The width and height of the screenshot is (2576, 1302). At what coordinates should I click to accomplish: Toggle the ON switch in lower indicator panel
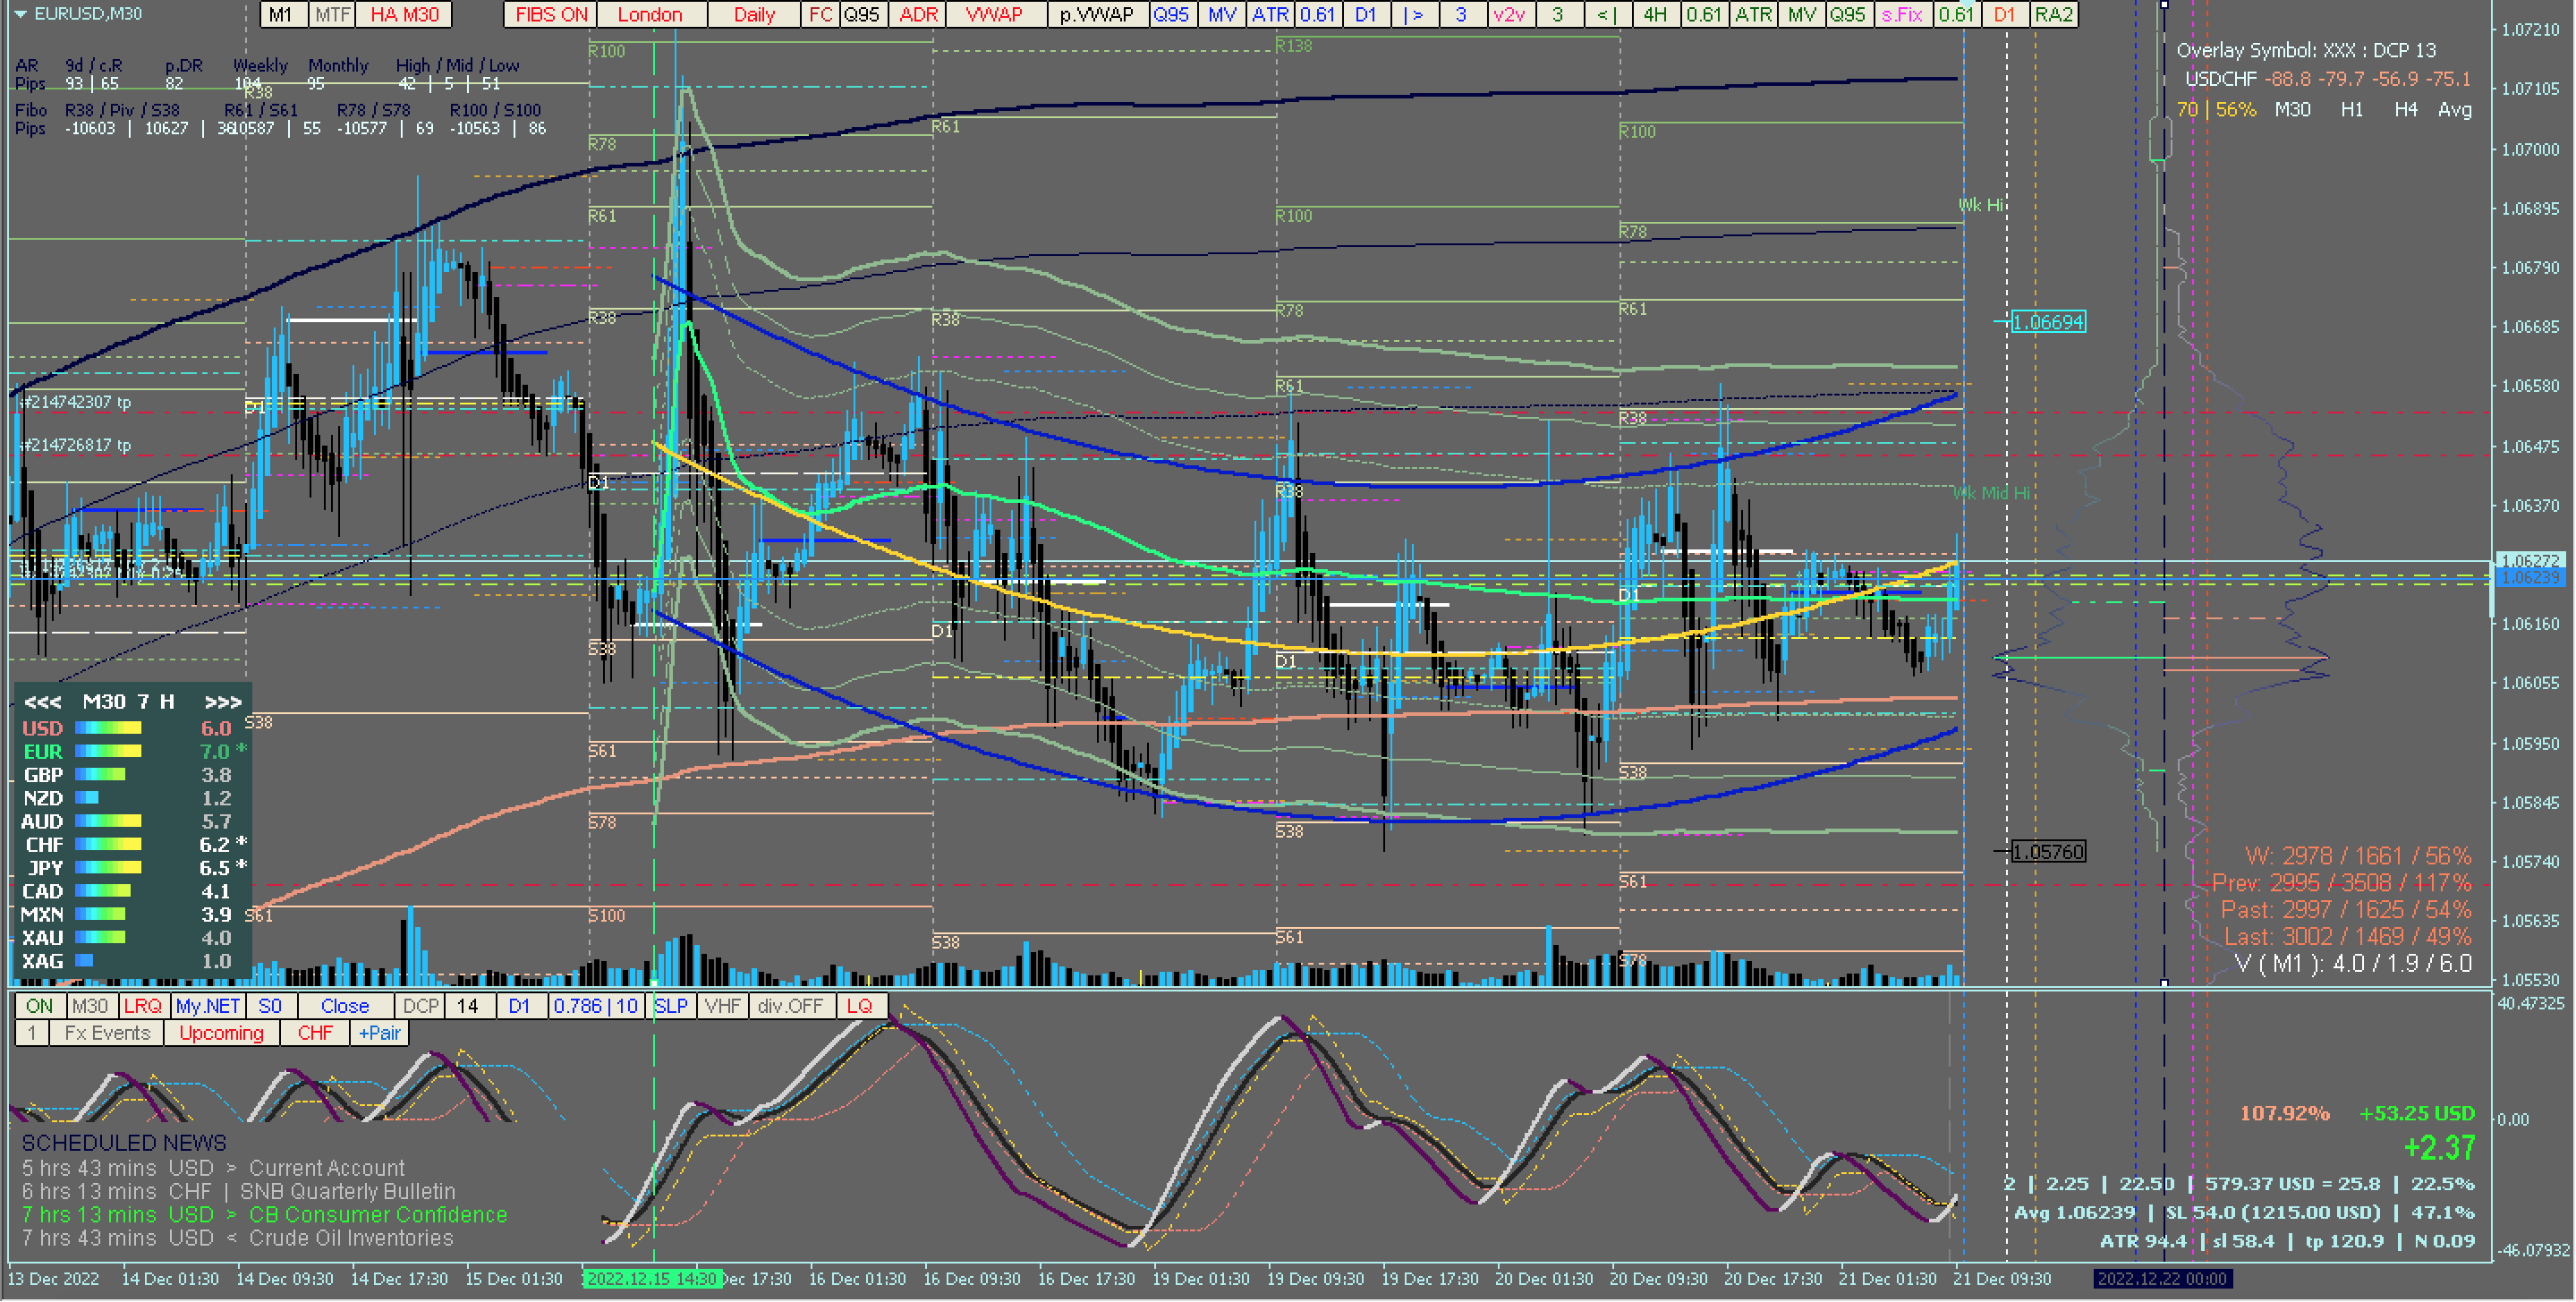point(39,1006)
